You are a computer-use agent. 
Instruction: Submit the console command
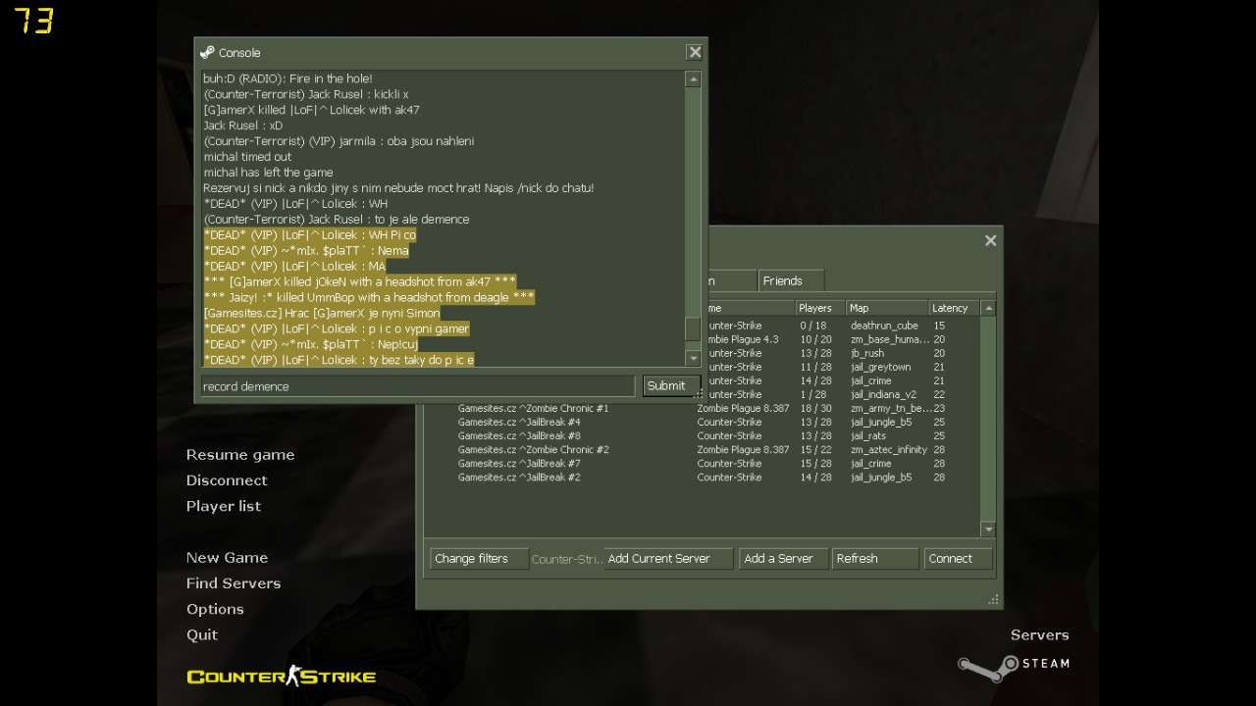(x=671, y=386)
